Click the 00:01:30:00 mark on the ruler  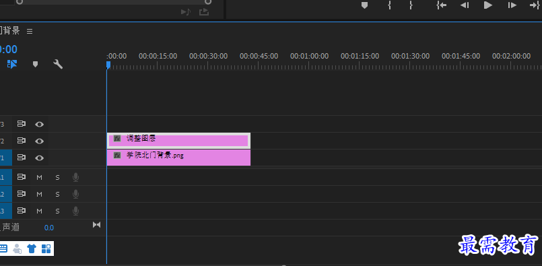point(410,56)
